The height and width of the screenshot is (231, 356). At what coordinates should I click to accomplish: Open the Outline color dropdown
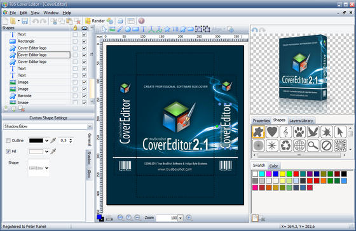[46, 140]
